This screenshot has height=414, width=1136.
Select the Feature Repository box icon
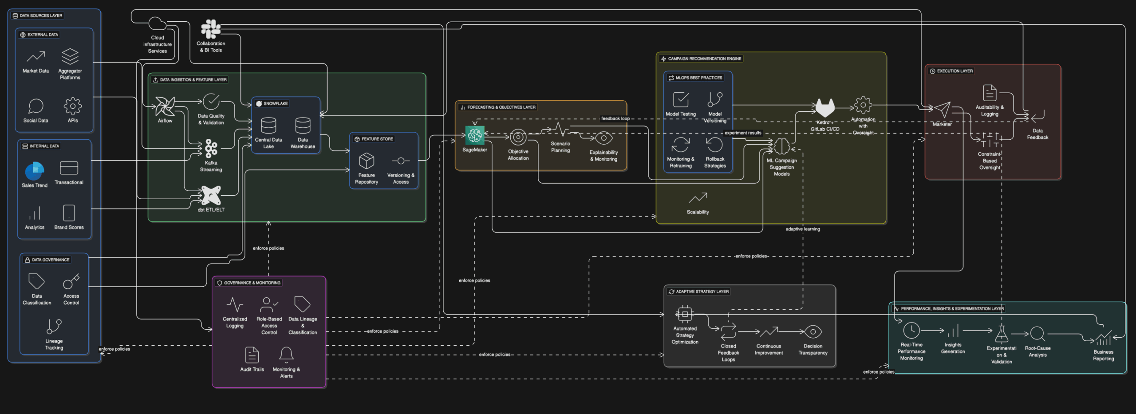[367, 161]
